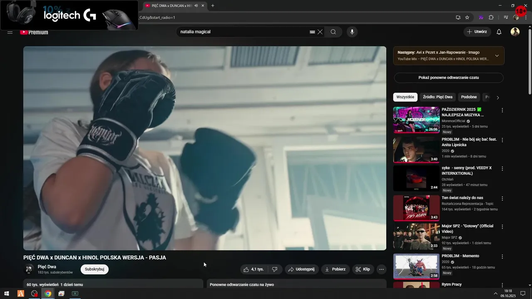Open the PRO8L3M - Memento thumbnail

pos(416,267)
